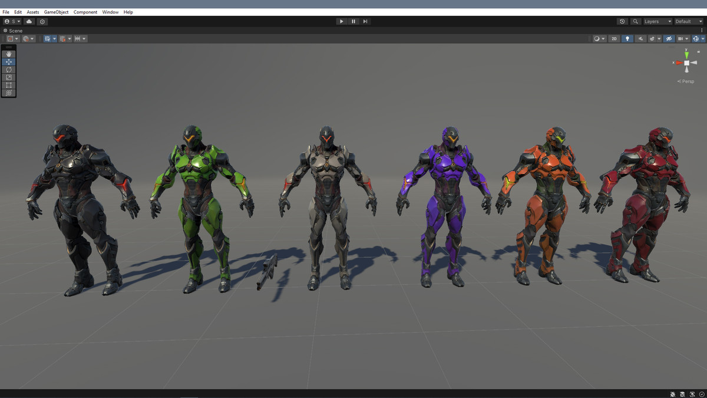
Task: Activate the Rotate tool
Action: point(8,70)
